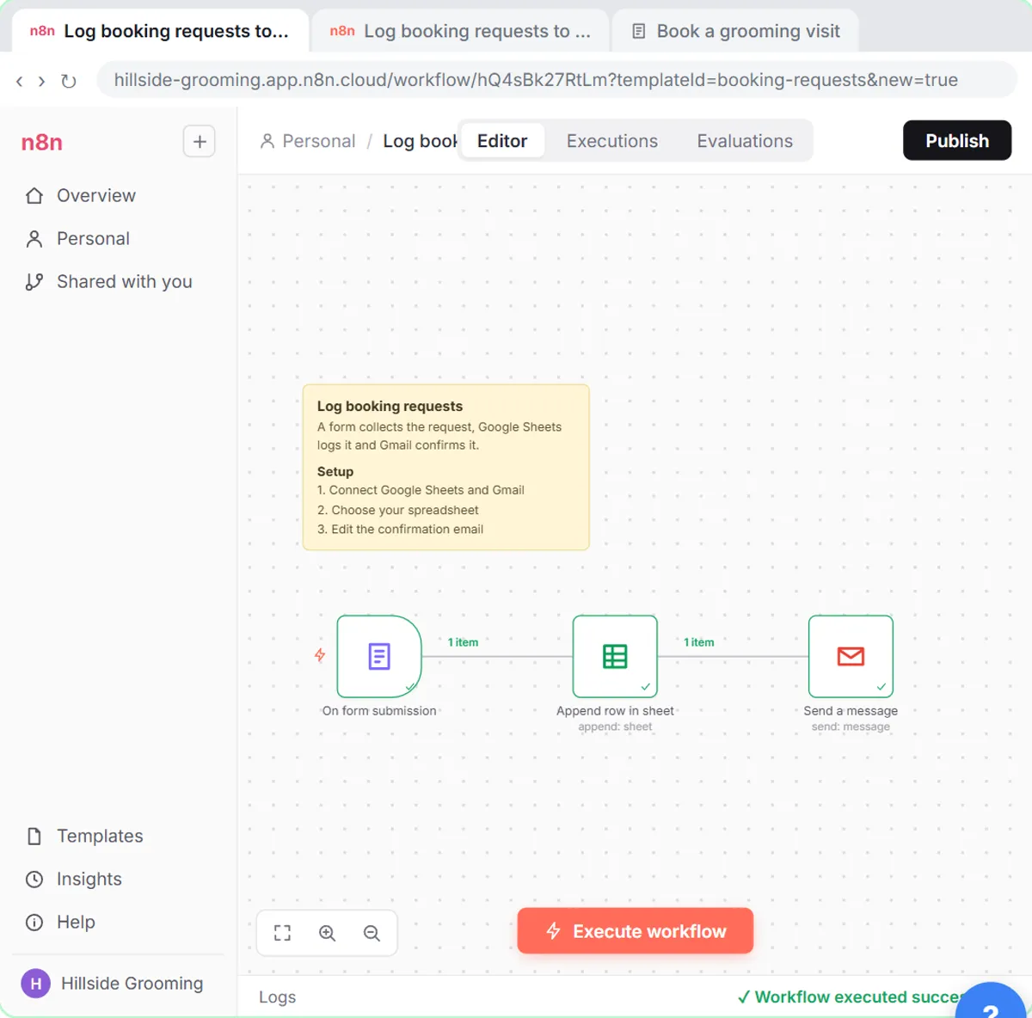Select the Send a message Gmail node icon
This screenshot has width=1032, height=1018.
(x=851, y=656)
